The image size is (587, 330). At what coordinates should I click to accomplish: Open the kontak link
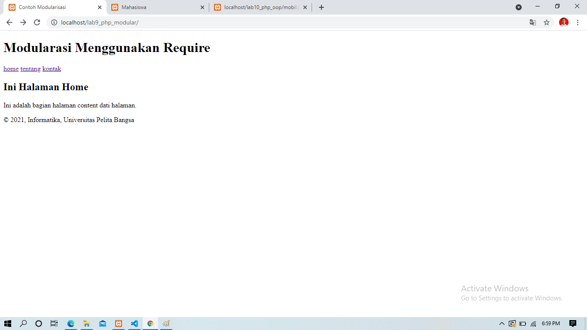tap(52, 69)
